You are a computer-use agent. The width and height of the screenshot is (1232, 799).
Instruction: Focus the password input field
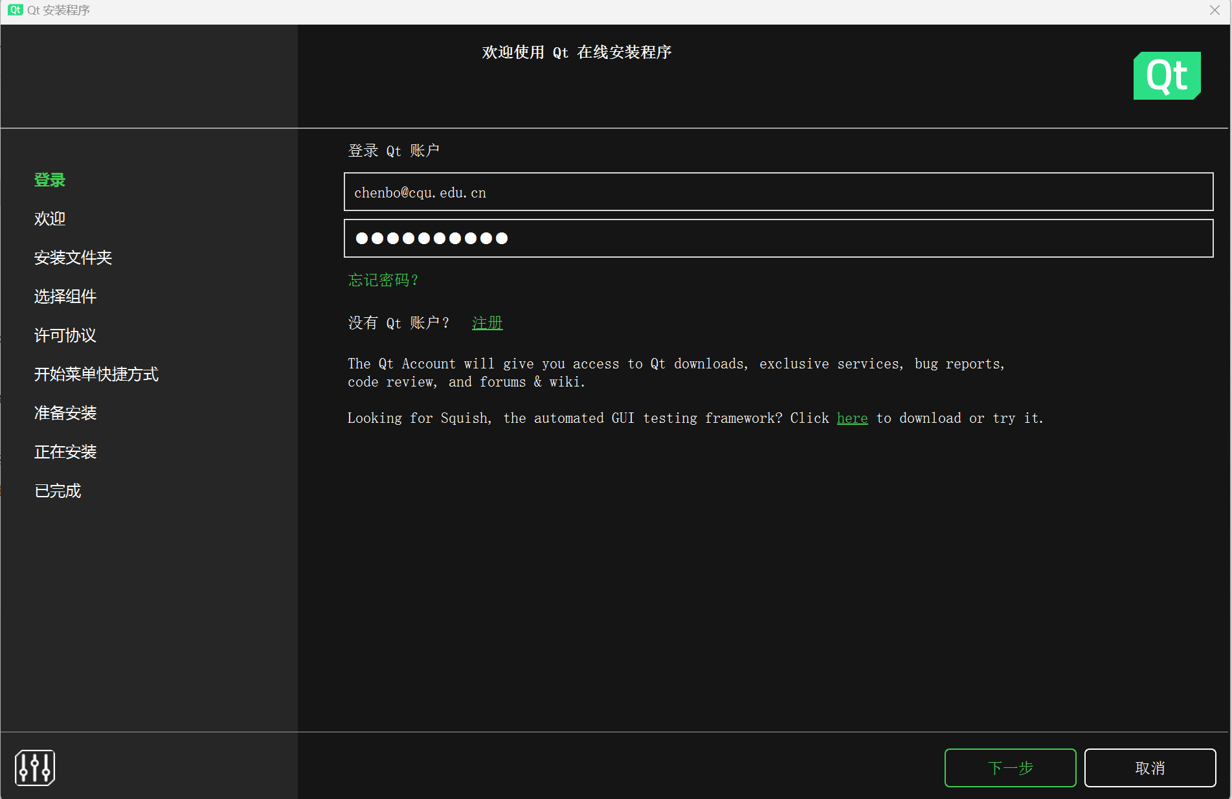coord(778,238)
